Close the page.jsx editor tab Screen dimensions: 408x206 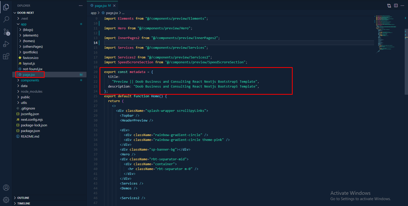114,6
